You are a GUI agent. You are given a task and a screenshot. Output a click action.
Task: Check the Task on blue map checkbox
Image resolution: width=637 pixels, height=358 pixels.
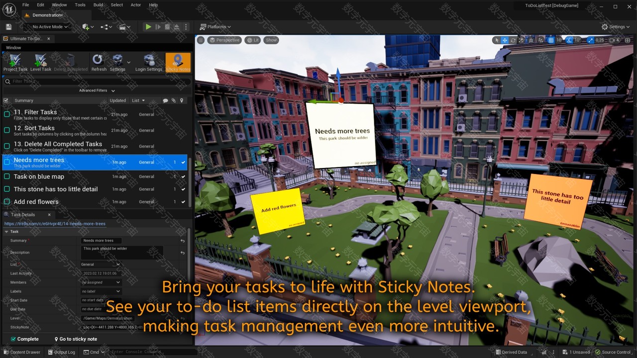point(7,177)
